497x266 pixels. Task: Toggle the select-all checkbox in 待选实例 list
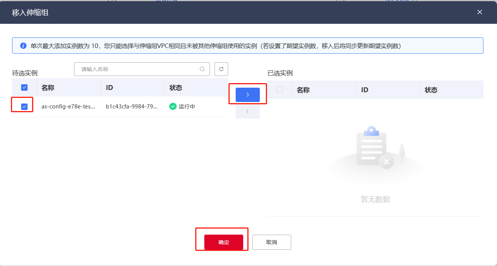pyautogui.click(x=24, y=87)
